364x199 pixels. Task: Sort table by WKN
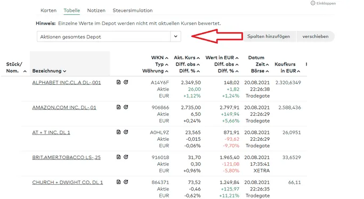tap(159, 58)
